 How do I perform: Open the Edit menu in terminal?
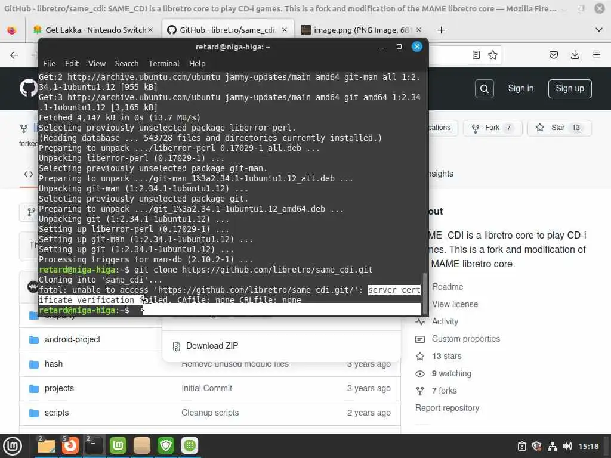pyautogui.click(x=72, y=63)
